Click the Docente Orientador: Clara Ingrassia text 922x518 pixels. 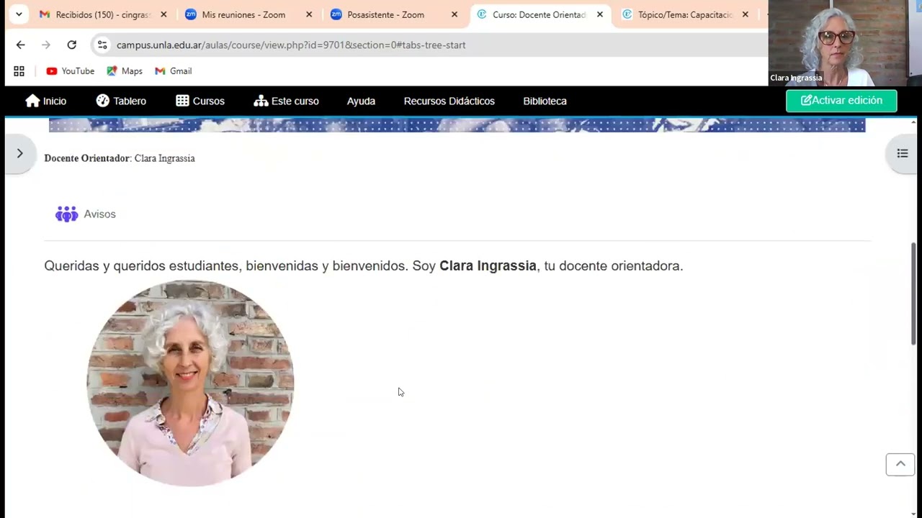(x=120, y=158)
